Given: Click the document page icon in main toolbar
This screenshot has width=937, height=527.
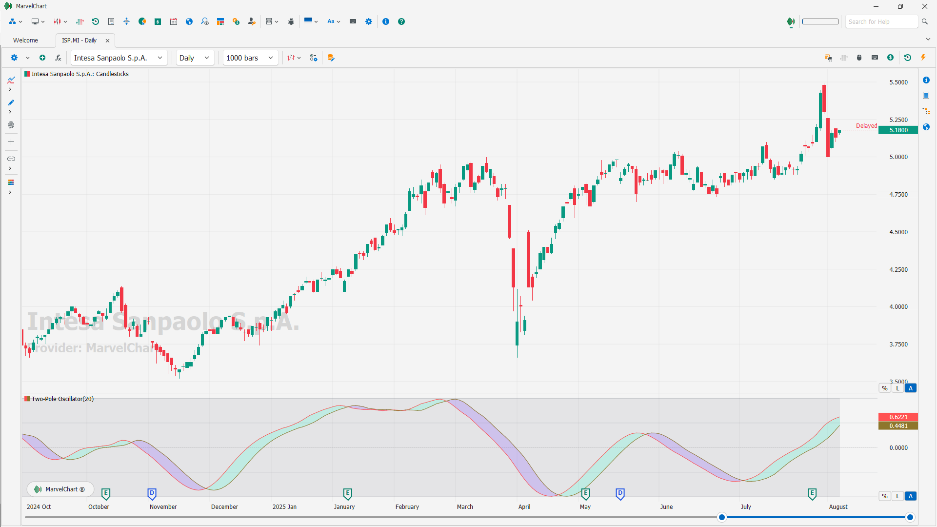Looking at the screenshot, I should click(x=111, y=21).
